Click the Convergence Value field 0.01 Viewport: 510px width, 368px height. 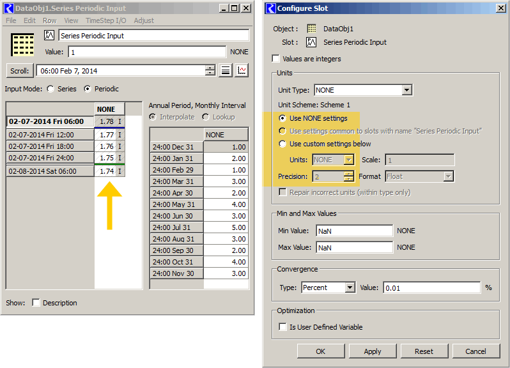coord(431,287)
